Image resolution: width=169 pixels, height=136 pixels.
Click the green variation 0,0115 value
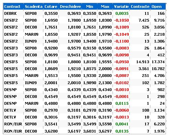122,103
